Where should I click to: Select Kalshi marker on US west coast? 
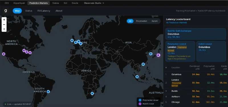click(4, 54)
